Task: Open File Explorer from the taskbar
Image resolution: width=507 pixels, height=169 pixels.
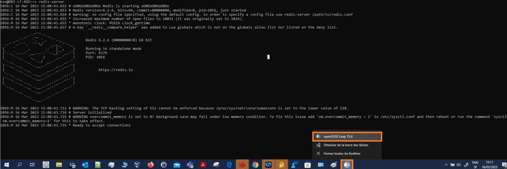Action: [59, 165]
